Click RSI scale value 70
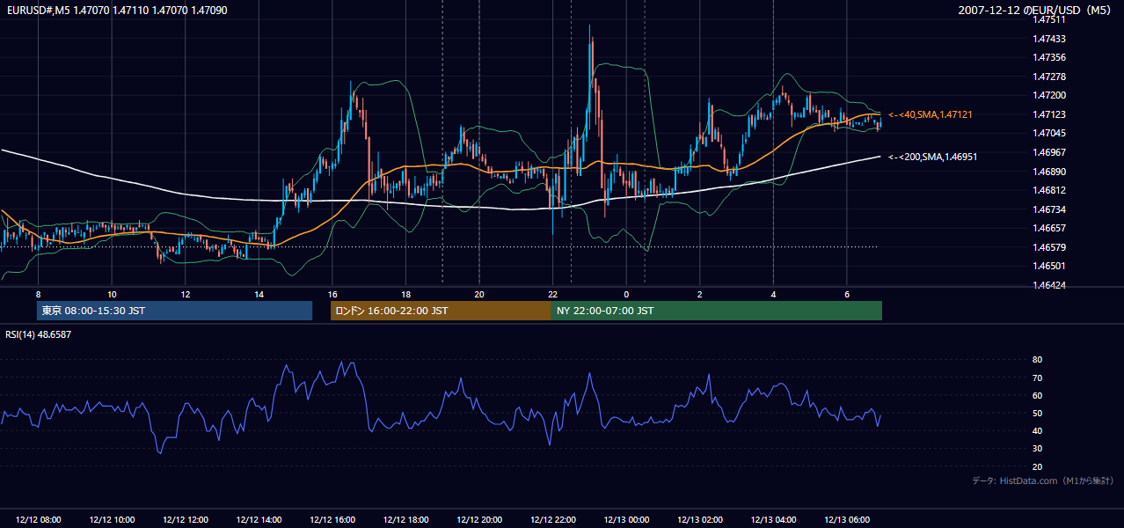 point(1038,378)
